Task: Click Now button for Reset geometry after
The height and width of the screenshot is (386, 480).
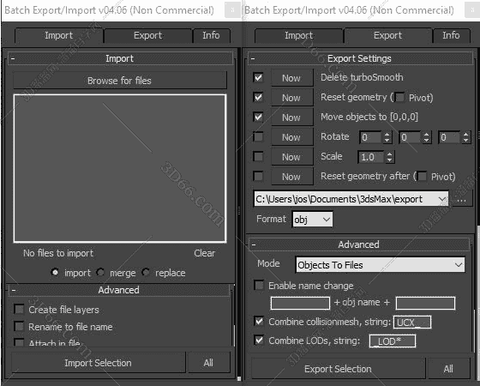Action: 291,177
